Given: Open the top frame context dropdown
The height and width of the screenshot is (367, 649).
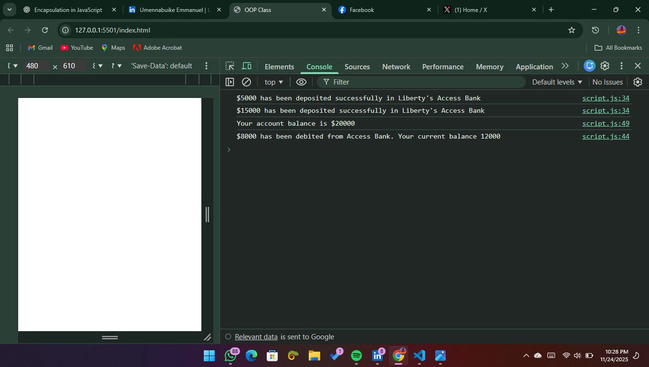Looking at the screenshot, I should (x=273, y=82).
